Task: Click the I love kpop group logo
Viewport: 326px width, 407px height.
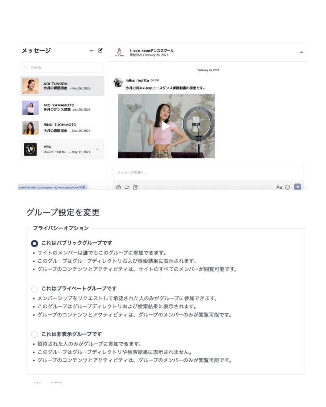Action: (119, 52)
